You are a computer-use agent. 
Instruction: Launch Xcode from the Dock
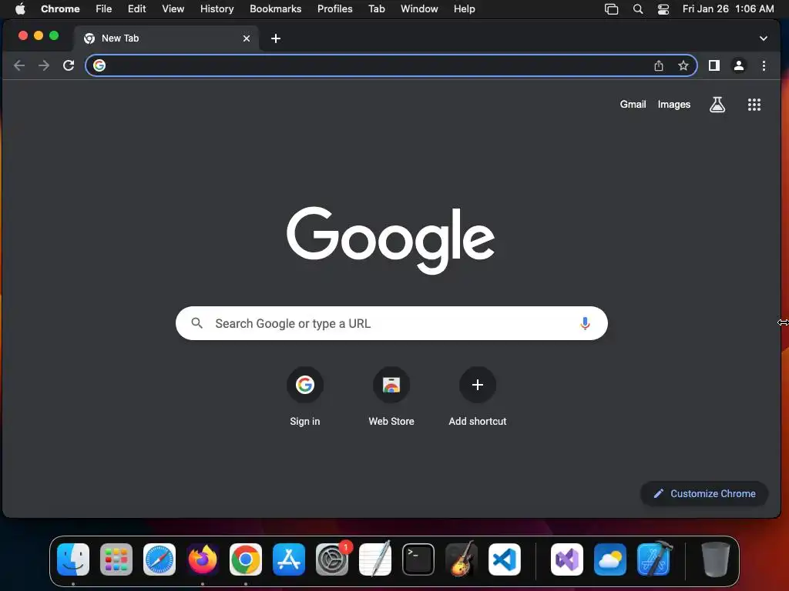click(653, 559)
